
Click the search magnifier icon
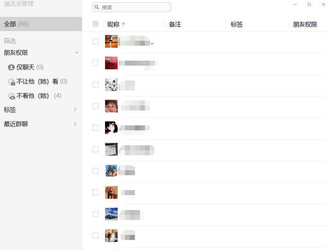(x=97, y=7)
